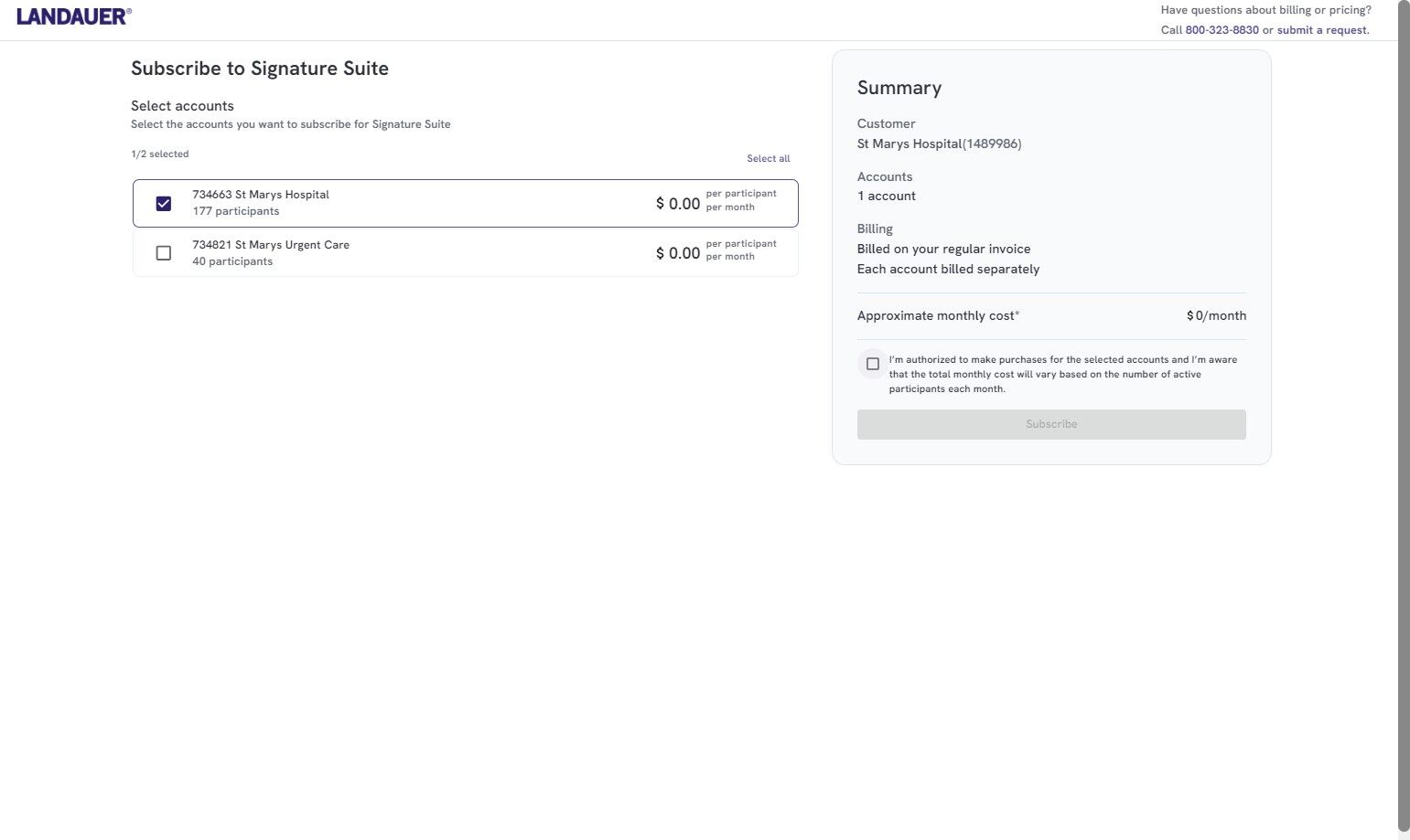This screenshot has height=840, width=1410.
Task: Click the Subscribe to Signature Suite heading
Action: click(260, 69)
